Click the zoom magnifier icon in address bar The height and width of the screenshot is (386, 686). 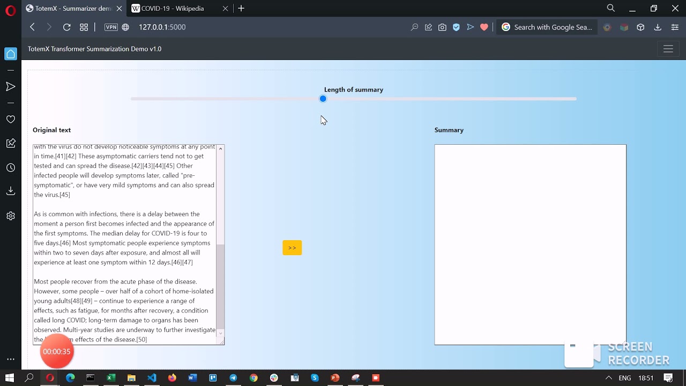point(414,27)
